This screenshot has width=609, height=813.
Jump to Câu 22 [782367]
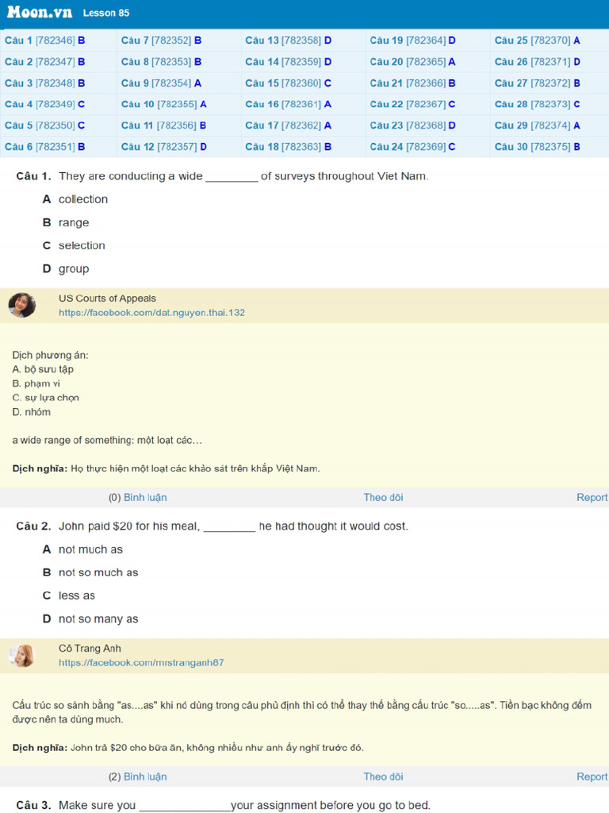click(x=412, y=104)
